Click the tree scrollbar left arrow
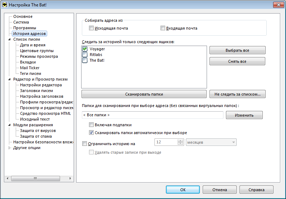This screenshot has height=199, width=286. click(7, 178)
